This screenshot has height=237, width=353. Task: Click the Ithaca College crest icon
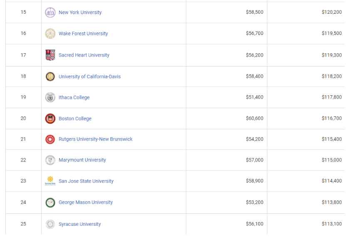(x=50, y=97)
